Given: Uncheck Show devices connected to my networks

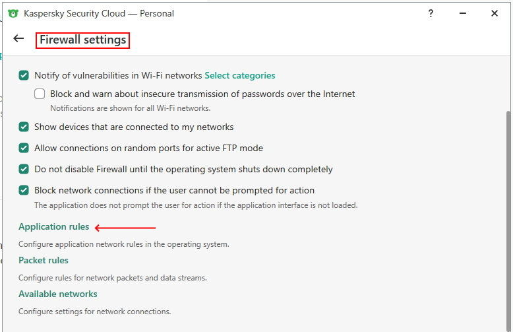Looking at the screenshot, I should 24,127.
